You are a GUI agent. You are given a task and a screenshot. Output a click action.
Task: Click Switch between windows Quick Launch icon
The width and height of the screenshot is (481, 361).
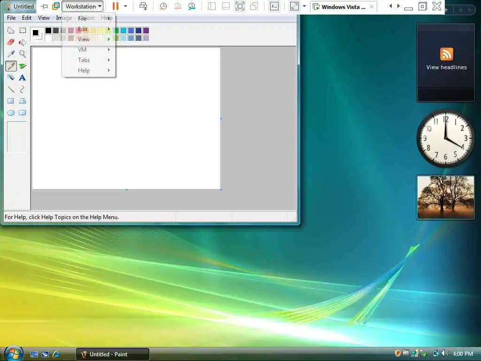[x=45, y=354]
